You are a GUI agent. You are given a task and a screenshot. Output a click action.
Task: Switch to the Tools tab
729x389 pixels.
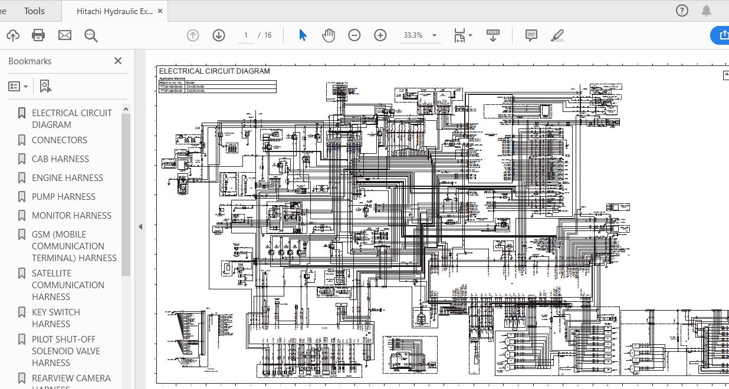pos(34,11)
